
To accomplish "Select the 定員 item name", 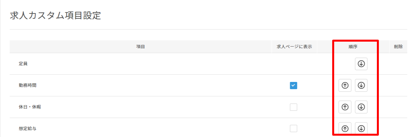I will coord(23,64).
